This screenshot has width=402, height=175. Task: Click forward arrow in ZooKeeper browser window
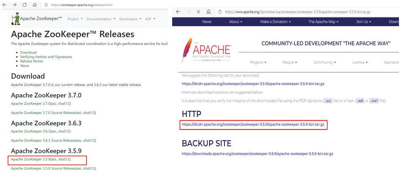14,5
